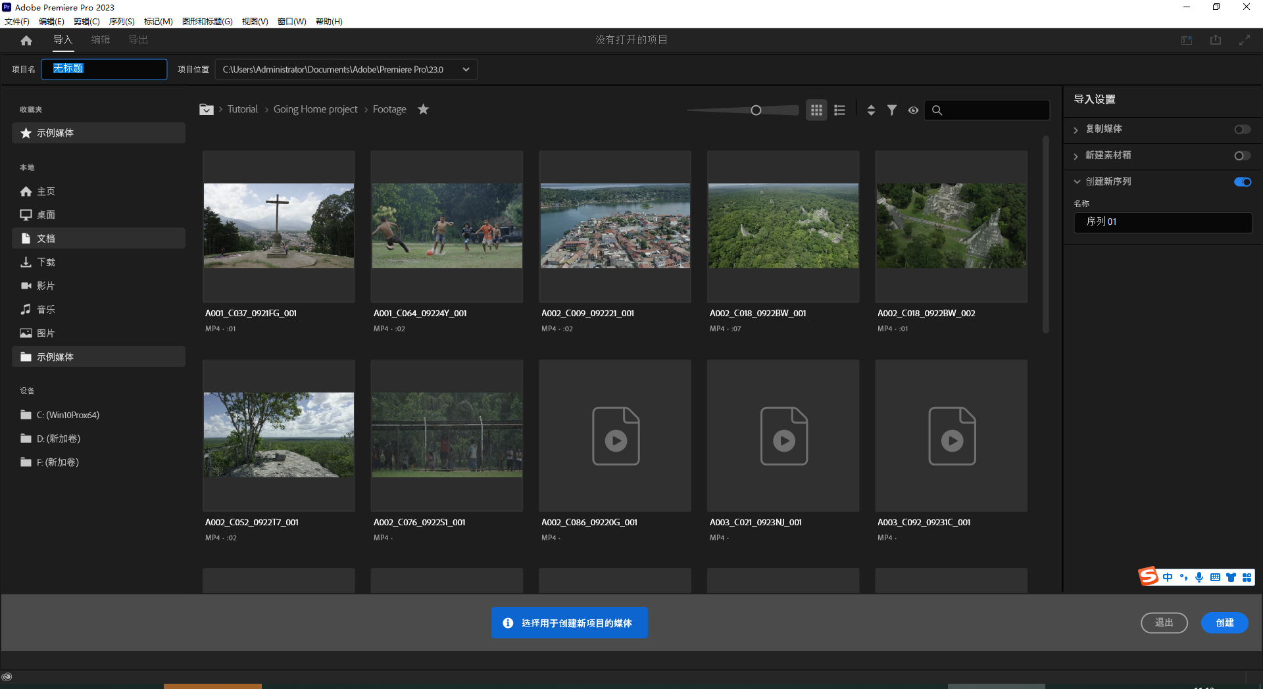Viewport: 1263px width, 689px height.
Task: Click the Footage breadcrumb
Action: point(389,109)
